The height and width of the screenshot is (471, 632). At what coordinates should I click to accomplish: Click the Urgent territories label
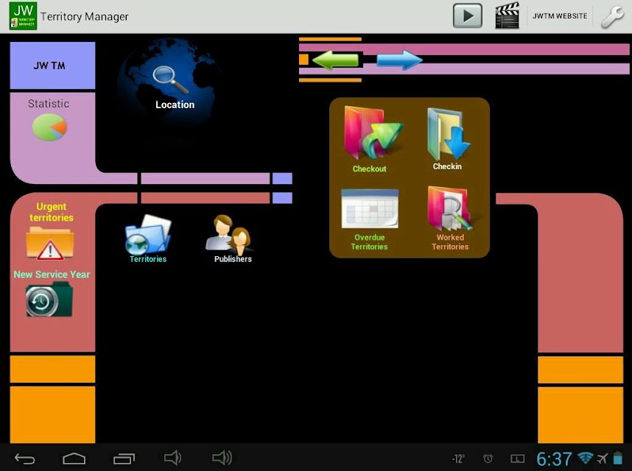(52, 212)
